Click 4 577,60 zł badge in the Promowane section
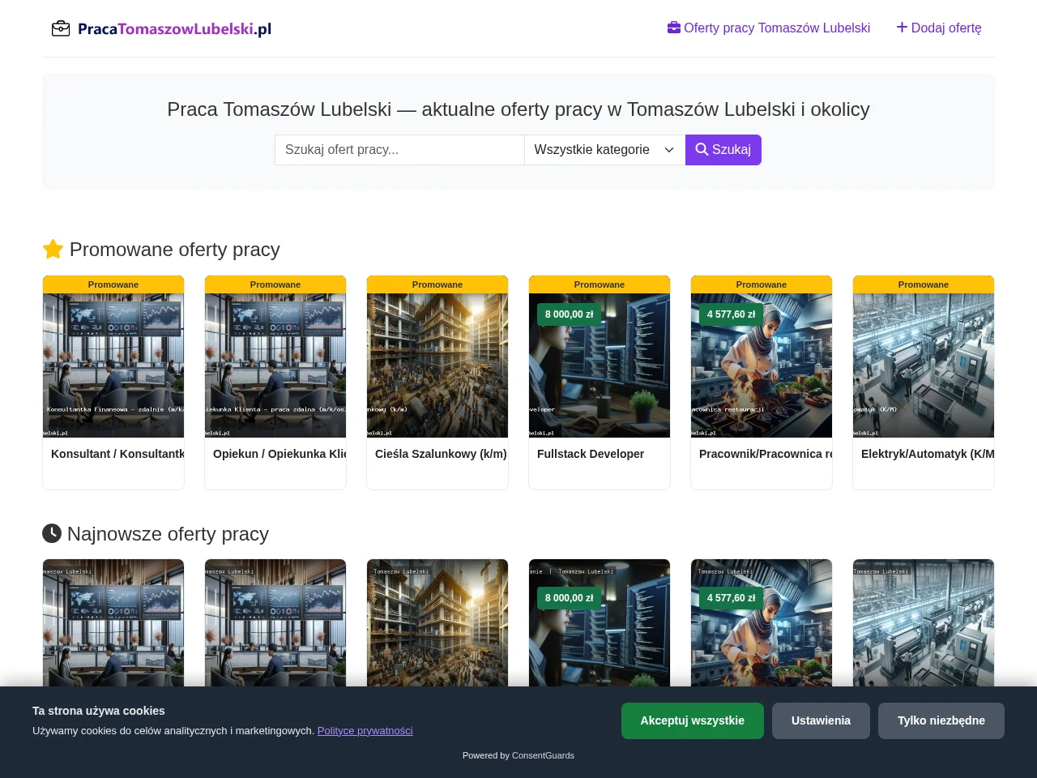Viewport: 1037px width, 778px height. tap(731, 314)
